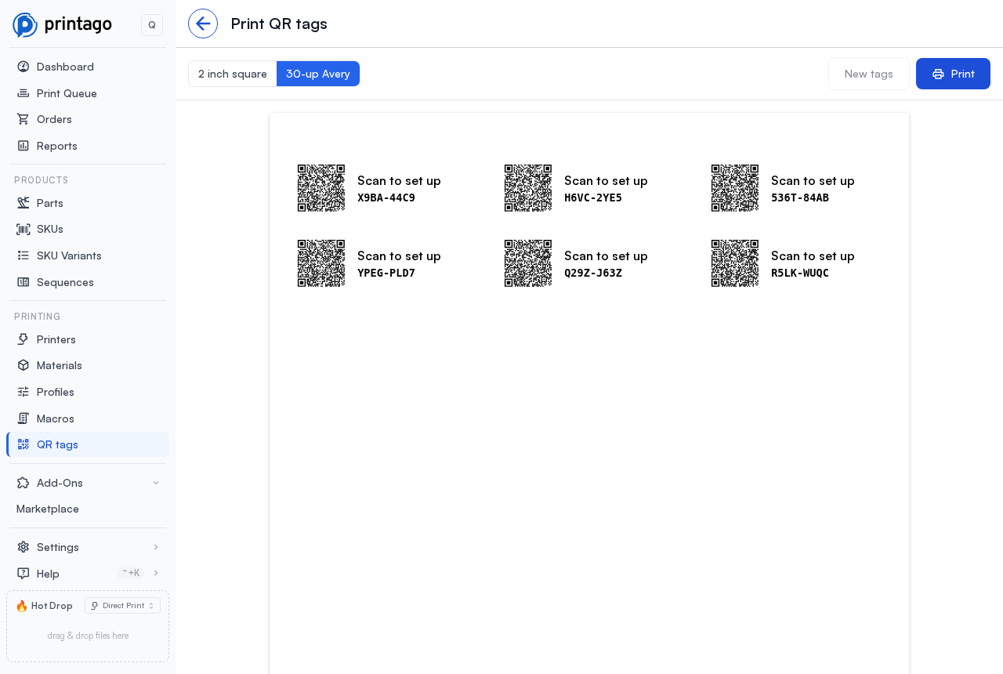This screenshot has width=1003, height=674.
Task: Select the Parts icon in sidebar
Action: pyautogui.click(x=24, y=203)
